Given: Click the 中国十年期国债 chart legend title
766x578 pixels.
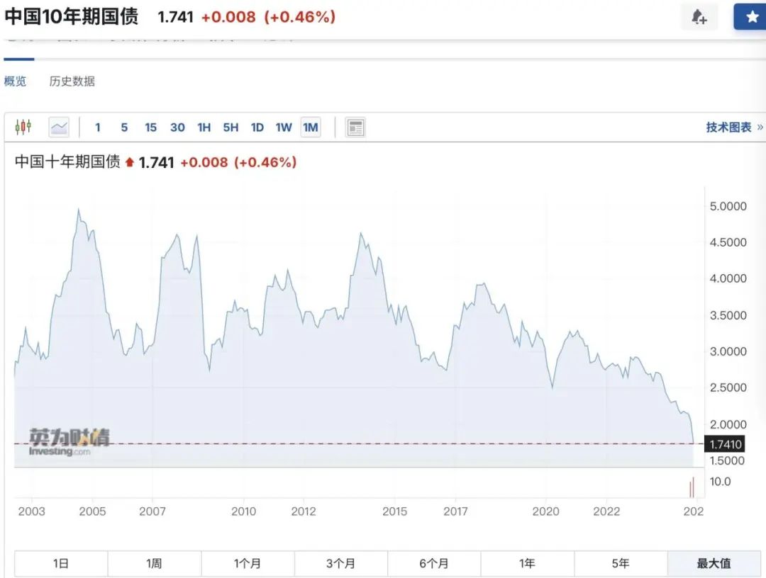Looking at the screenshot, I should point(67,161).
